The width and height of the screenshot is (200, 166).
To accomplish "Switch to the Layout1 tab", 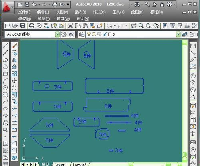I will click(x=61, y=164).
